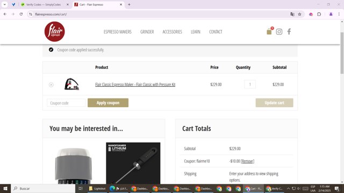Open Flair Classic Espresso Maker product link

coord(135,85)
